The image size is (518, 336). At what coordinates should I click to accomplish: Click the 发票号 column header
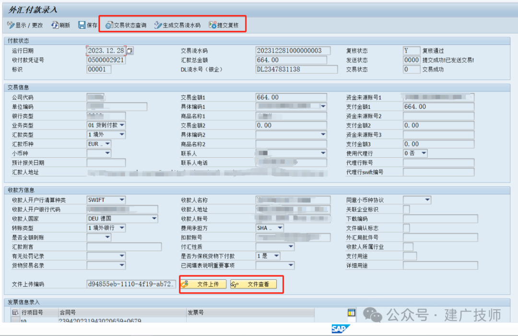(x=250, y=312)
